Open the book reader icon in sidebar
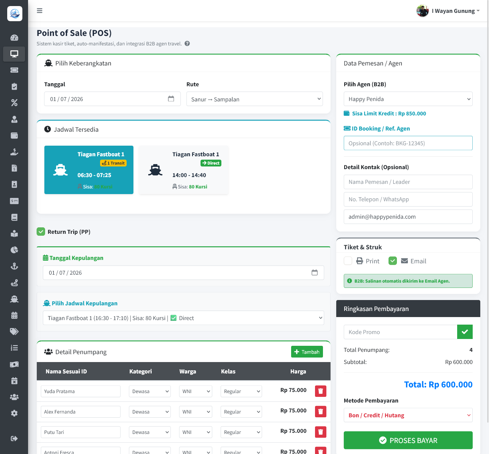This screenshot has height=454, width=489. [x=14, y=233]
